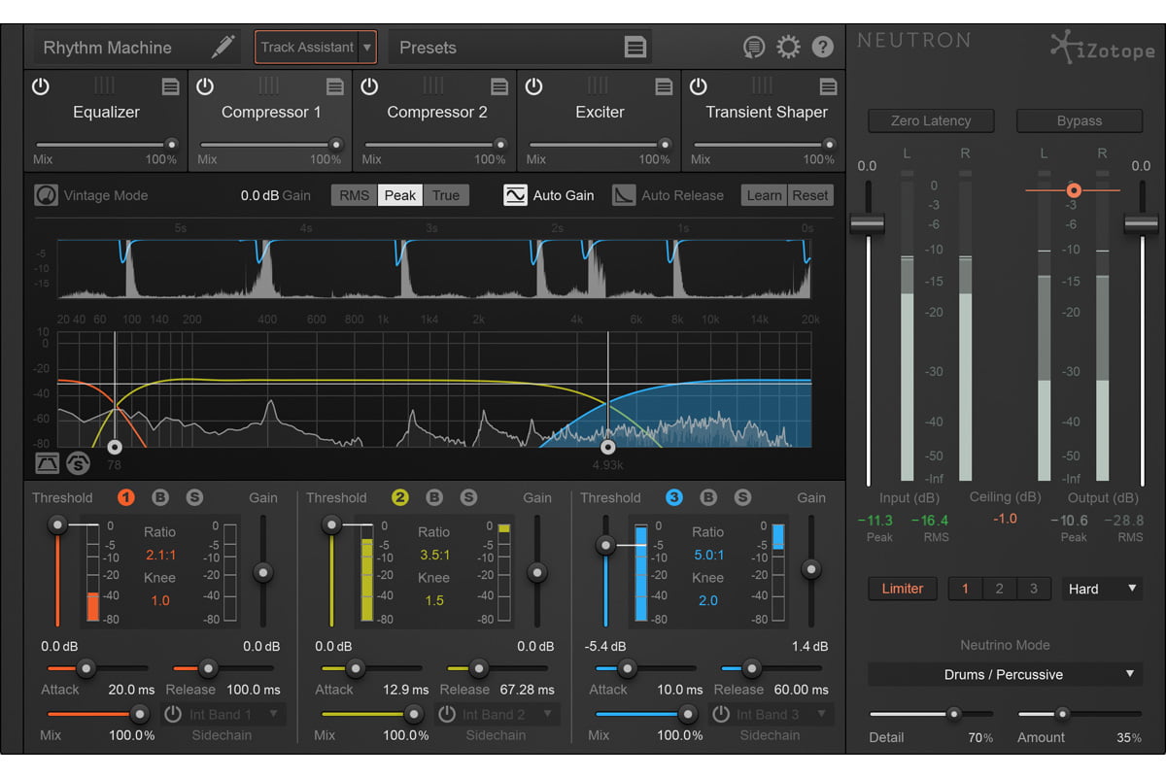
Task: Solo band 1 with S button
Action: coord(194,497)
